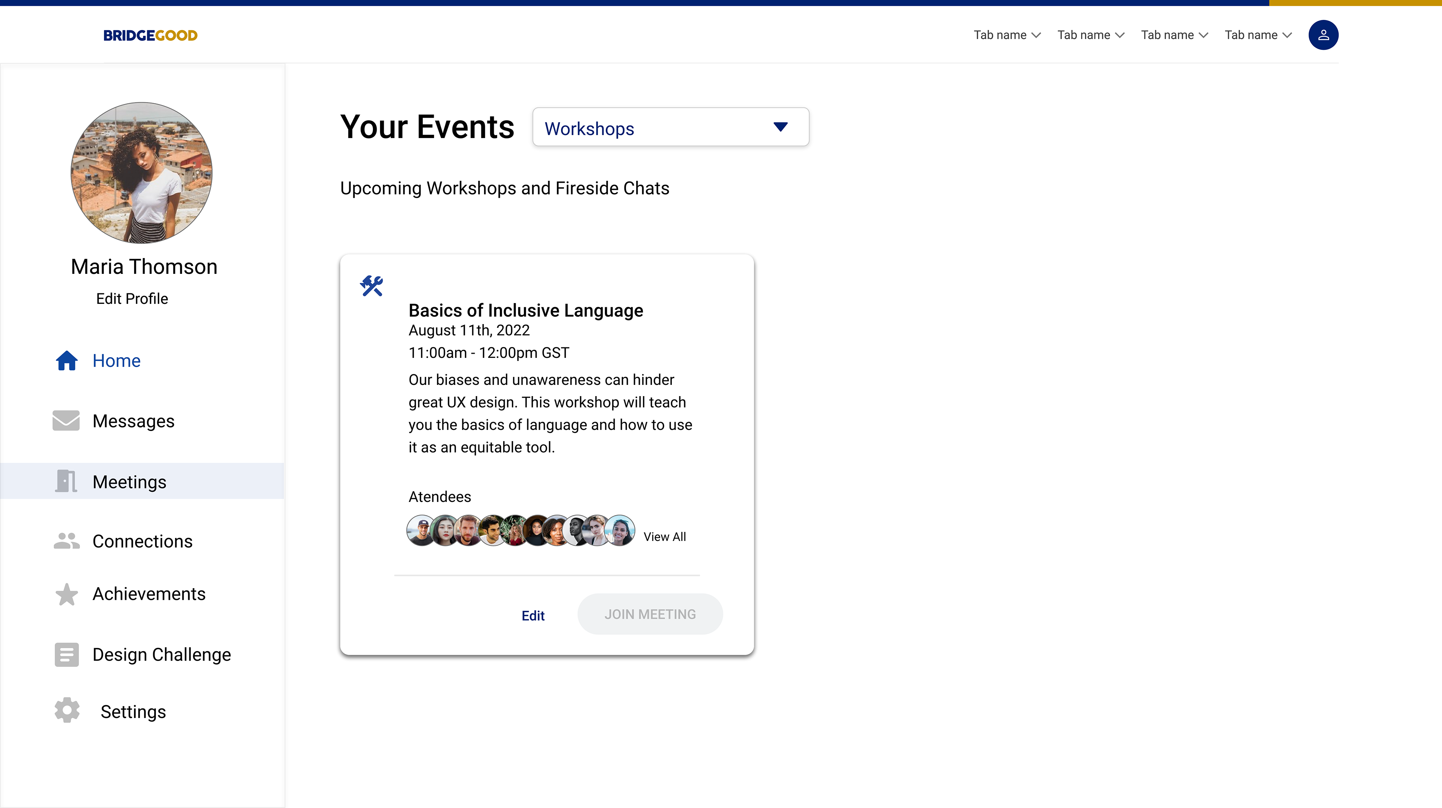Open the second Tab name menu
1442x808 pixels.
(x=1091, y=35)
